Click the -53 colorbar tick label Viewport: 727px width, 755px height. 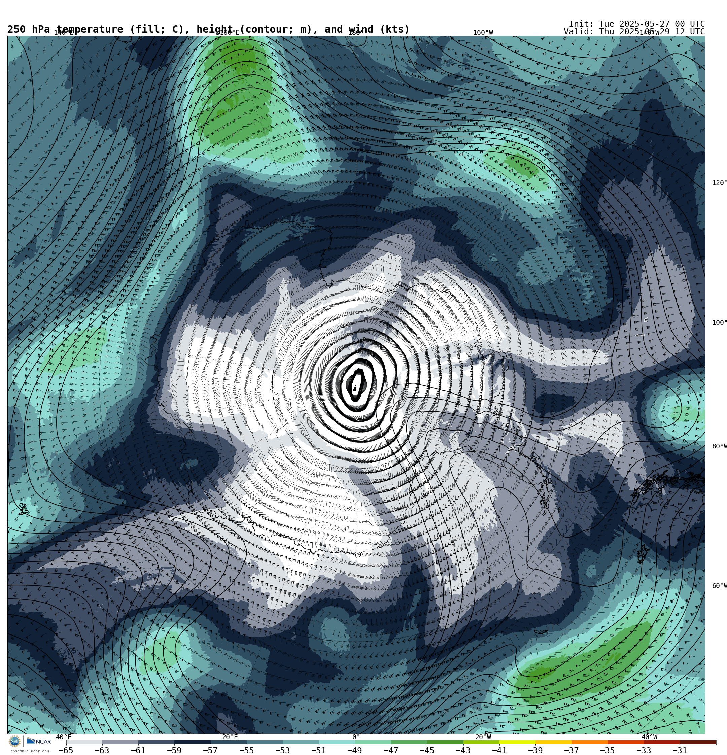[283, 750]
